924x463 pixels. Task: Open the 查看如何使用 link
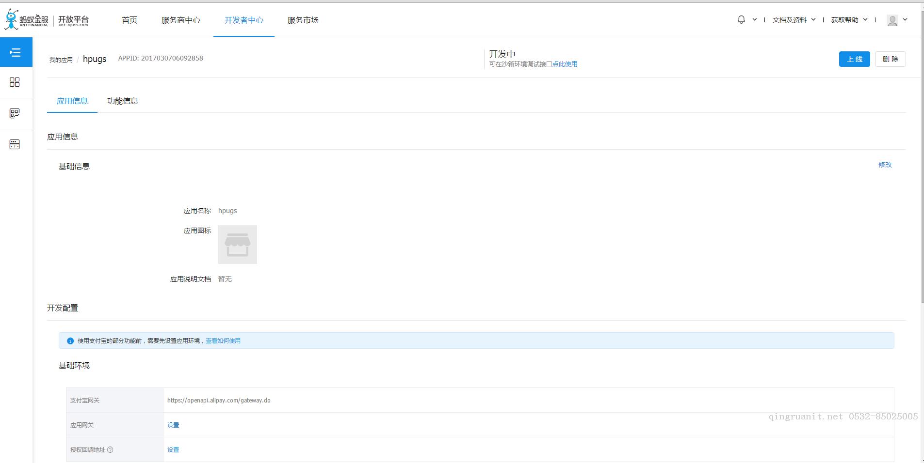pos(223,341)
